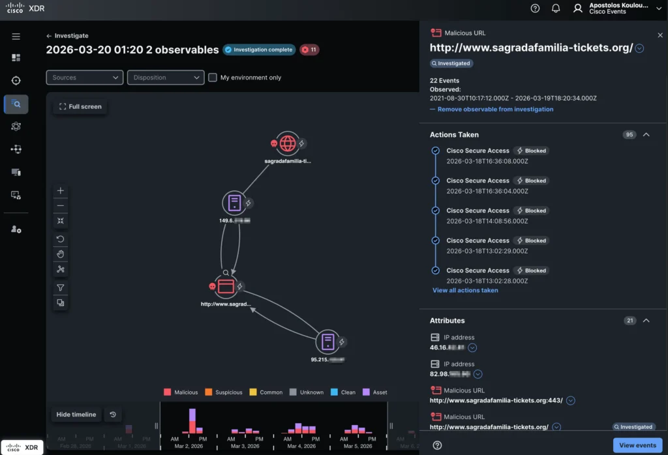Open the Dashboard icon in left sidebar
Screen dimensions: 668x455
point(17,57)
